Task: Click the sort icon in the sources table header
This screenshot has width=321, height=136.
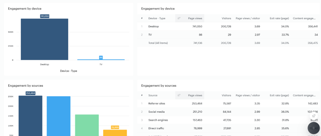Action: coord(179,95)
